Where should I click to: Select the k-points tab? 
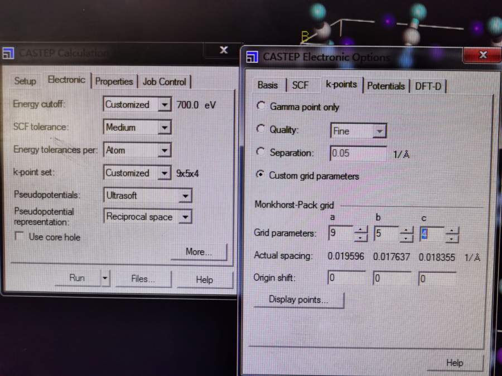341,85
